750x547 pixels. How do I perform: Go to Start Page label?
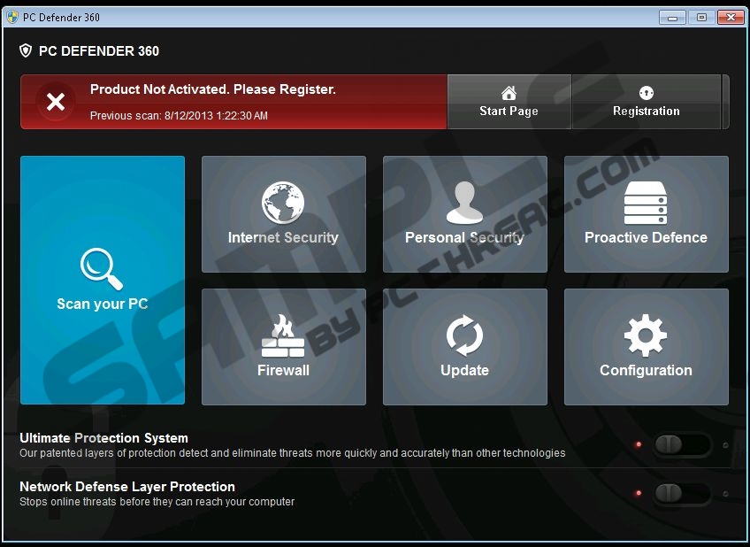tap(509, 111)
